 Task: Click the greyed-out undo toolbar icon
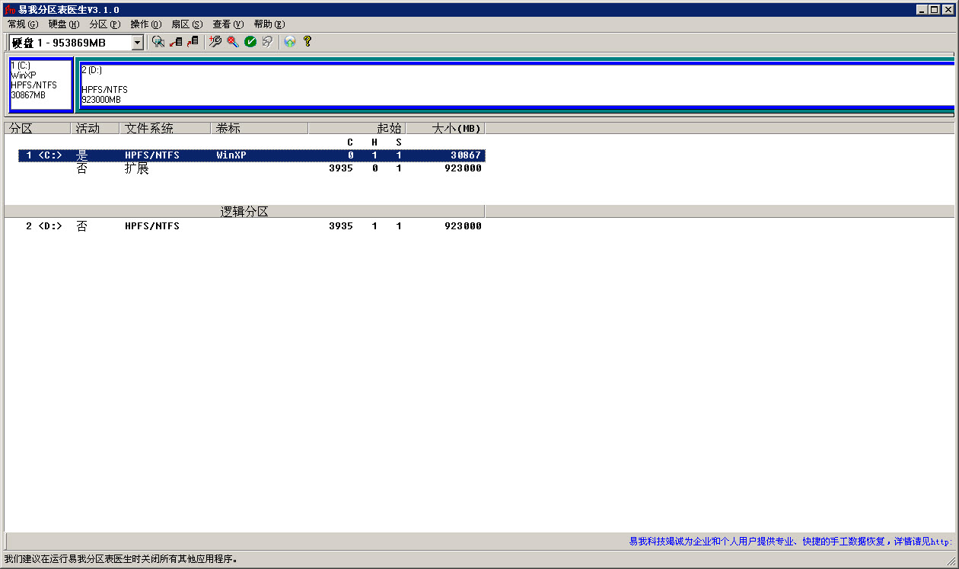267,42
